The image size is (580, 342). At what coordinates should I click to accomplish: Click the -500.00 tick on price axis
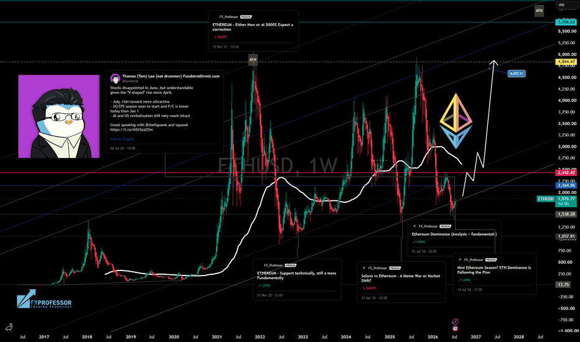(x=567, y=308)
